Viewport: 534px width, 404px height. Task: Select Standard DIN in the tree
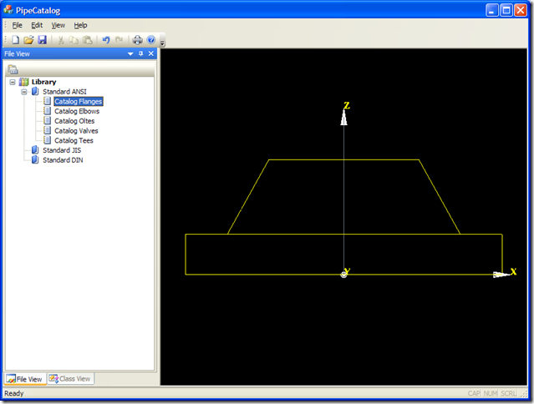pyautogui.click(x=63, y=160)
